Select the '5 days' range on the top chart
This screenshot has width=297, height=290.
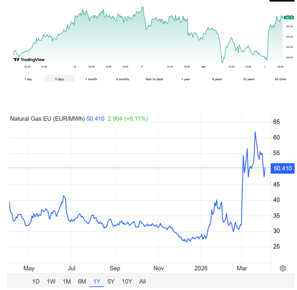point(60,79)
